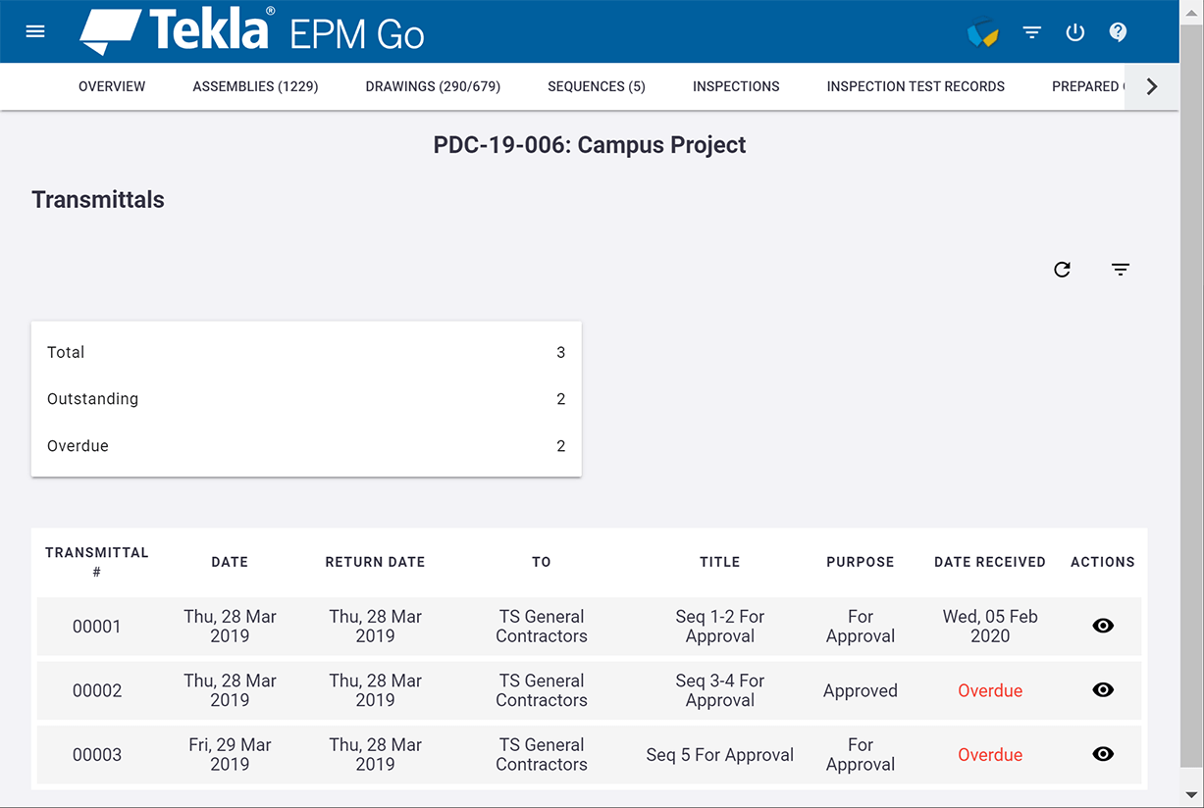Switch to the Sequences tab
Viewport: 1204px width, 808px height.
[596, 86]
